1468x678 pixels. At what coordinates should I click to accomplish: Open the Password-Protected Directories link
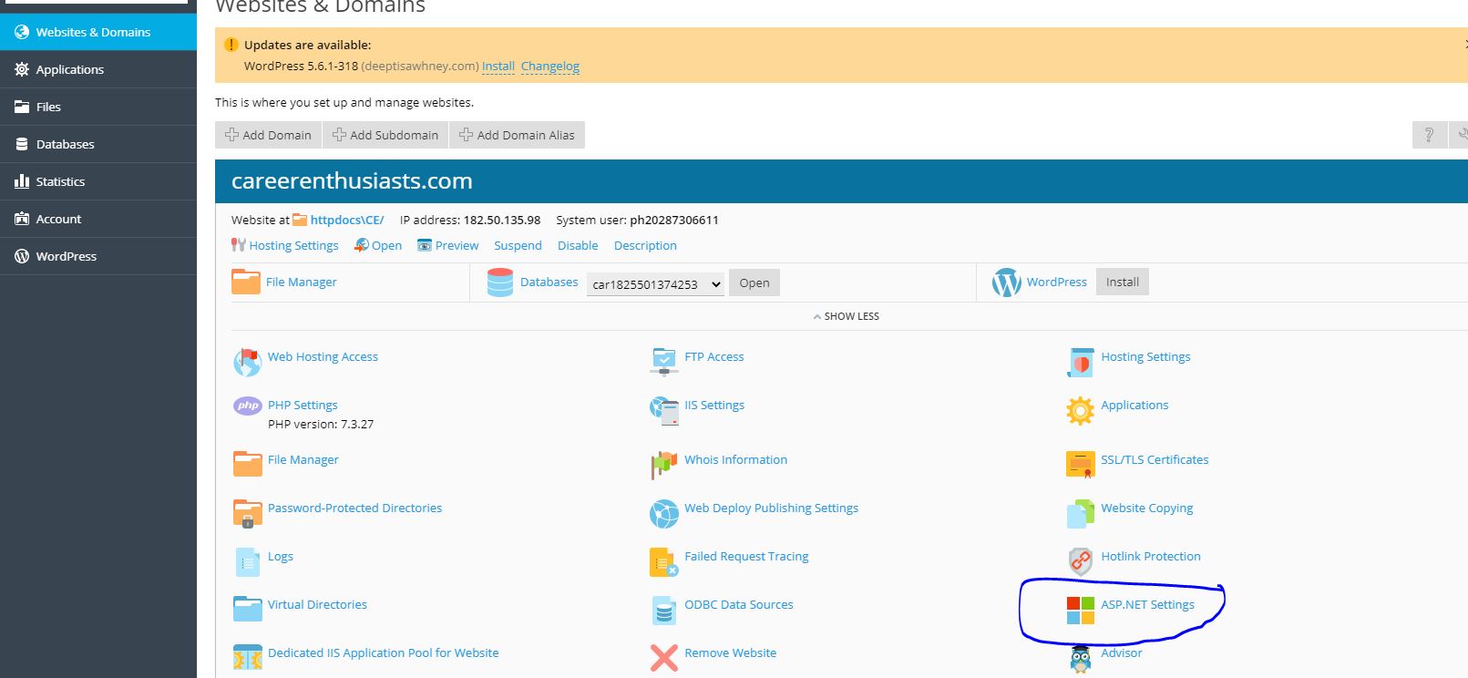pyautogui.click(x=354, y=508)
